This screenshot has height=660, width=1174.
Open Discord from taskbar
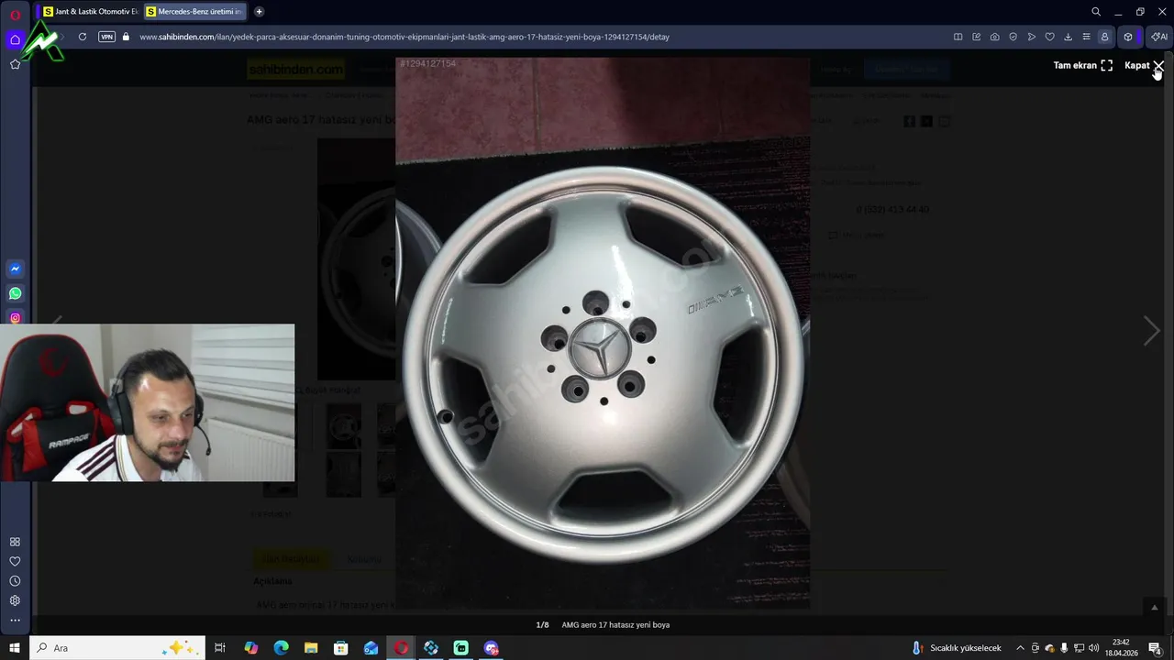491,648
